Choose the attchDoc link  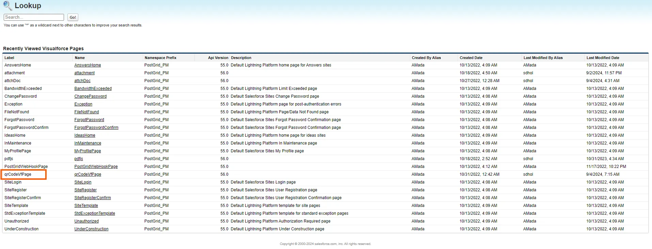(x=82, y=81)
